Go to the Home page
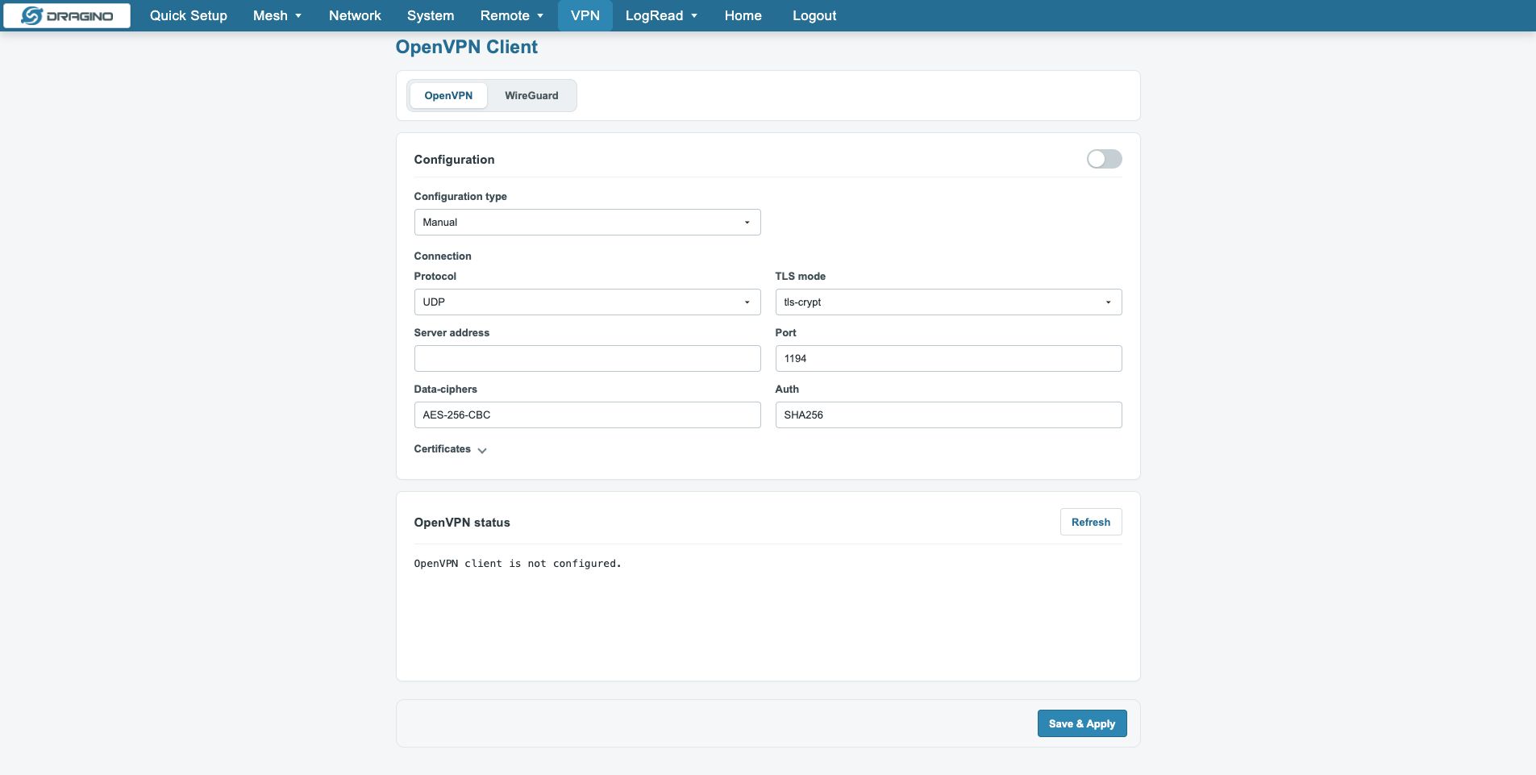 [x=743, y=15]
